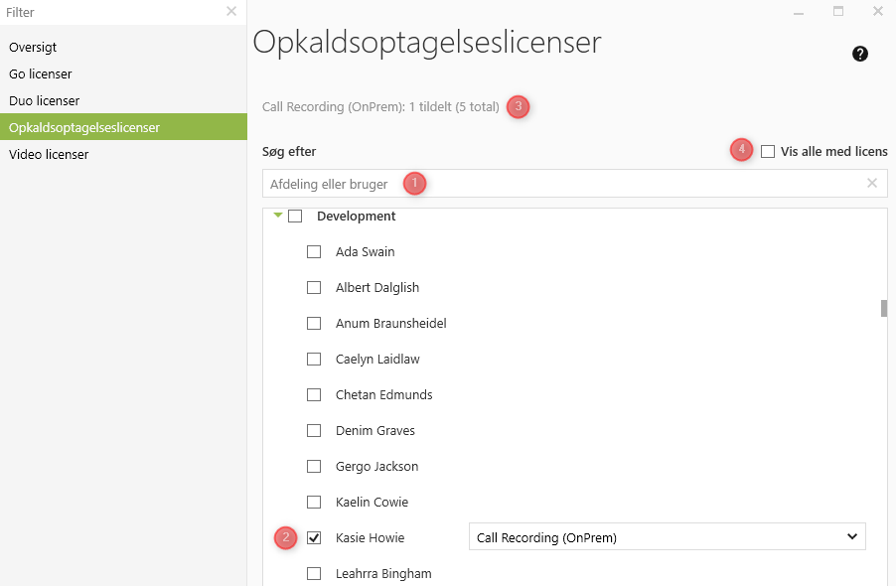The width and height of the screenshot is (896, 586).
Task: Open the Call Recording (OnPrem) dropdown
Action: (667, 537)
